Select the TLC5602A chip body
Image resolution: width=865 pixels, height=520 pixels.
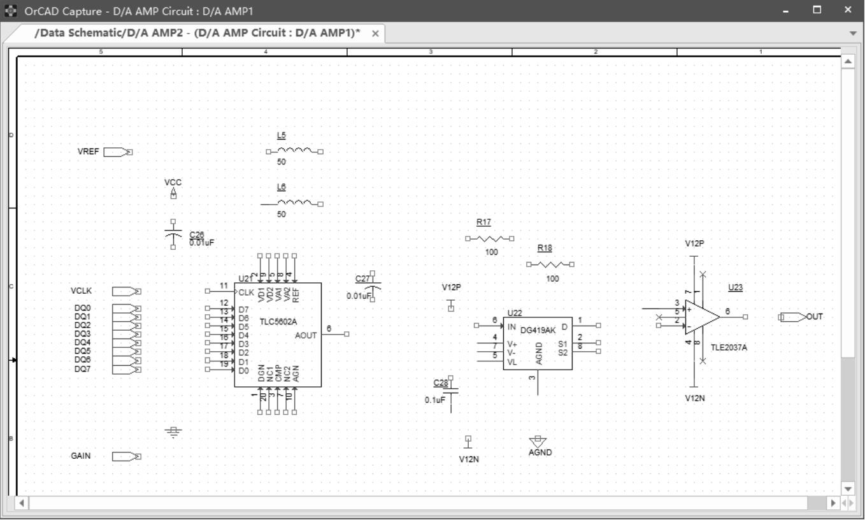pyautogui.click(x=278, y=335)
